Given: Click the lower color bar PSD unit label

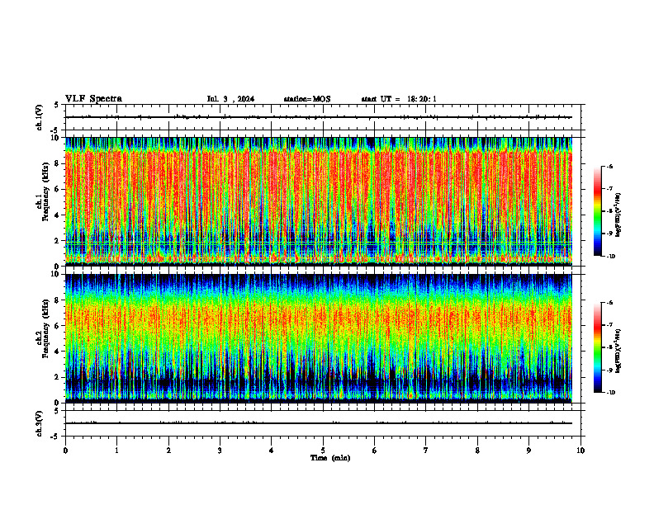Looking at the screenshot, I should pos(618,352).
